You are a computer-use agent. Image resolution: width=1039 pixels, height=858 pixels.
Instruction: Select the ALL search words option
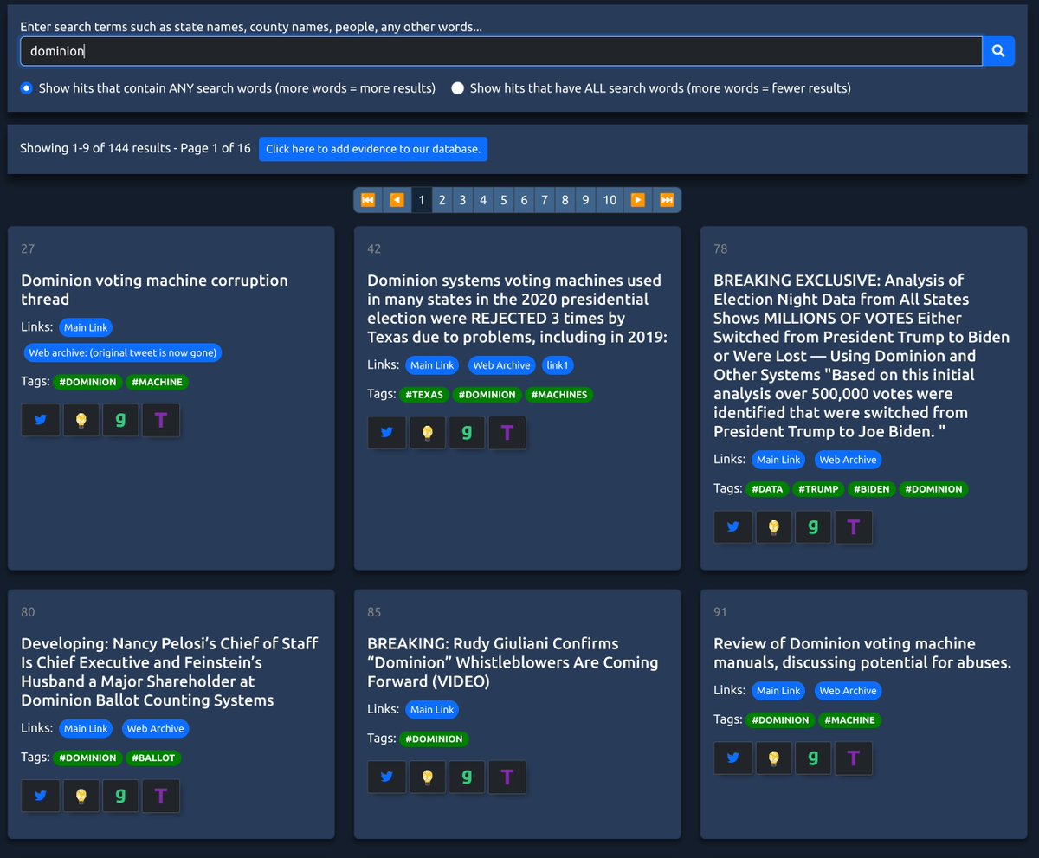point(458,88)
